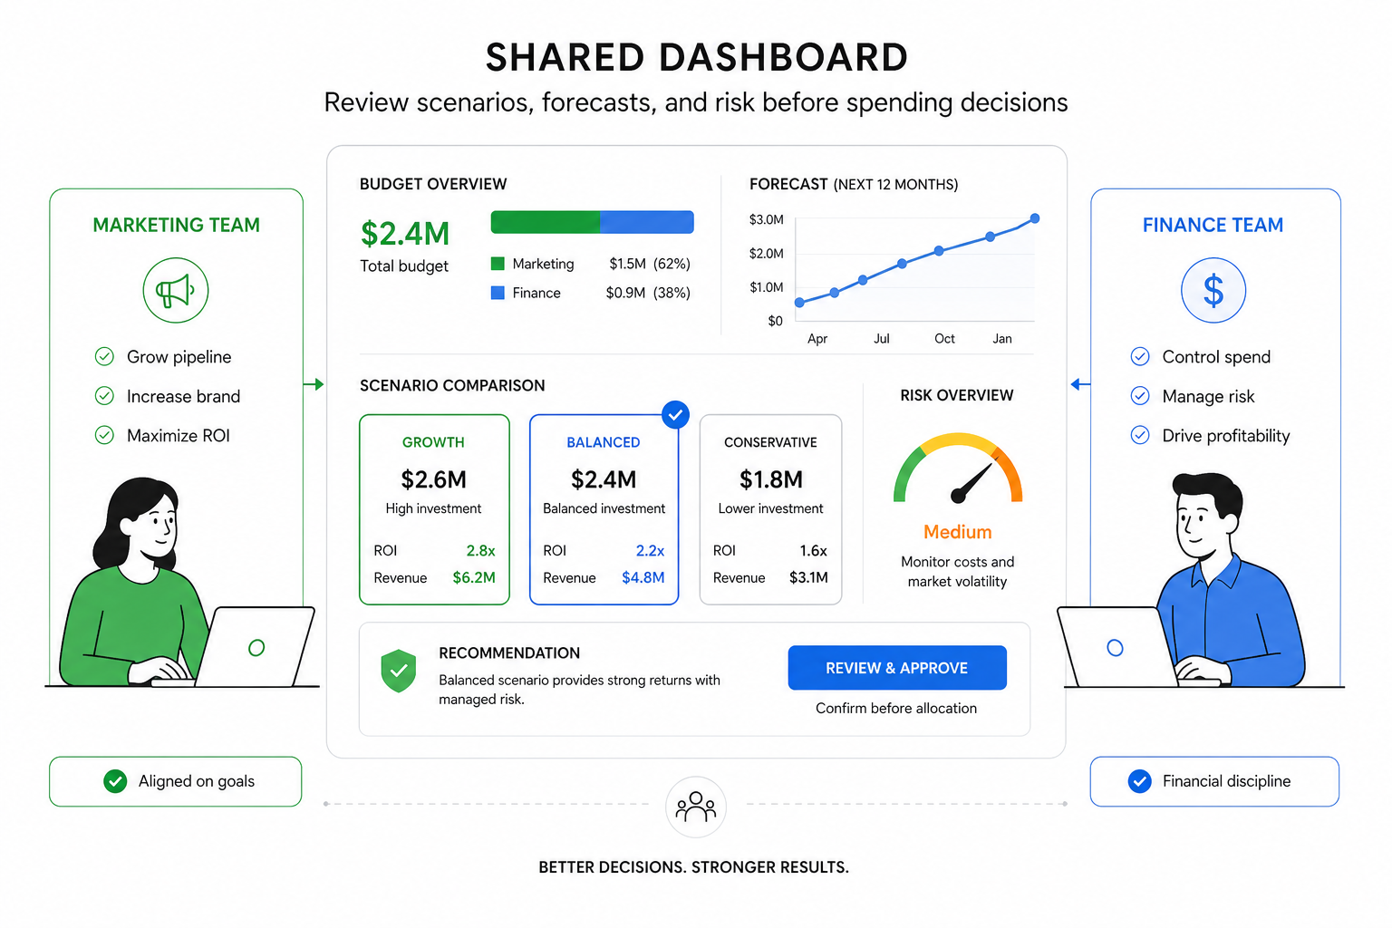Click the Marketing Team megaphone icon
The image size is (1392, 928).
pos(176,290)
